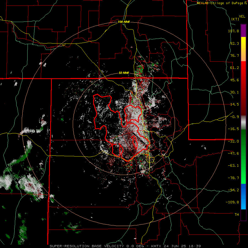Screen dimensions: 248x248
Task: Click the NEXLAB-College of DuPage watermark text
Action: (222, 3)
